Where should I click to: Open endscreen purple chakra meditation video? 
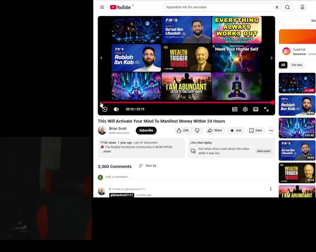237,86
